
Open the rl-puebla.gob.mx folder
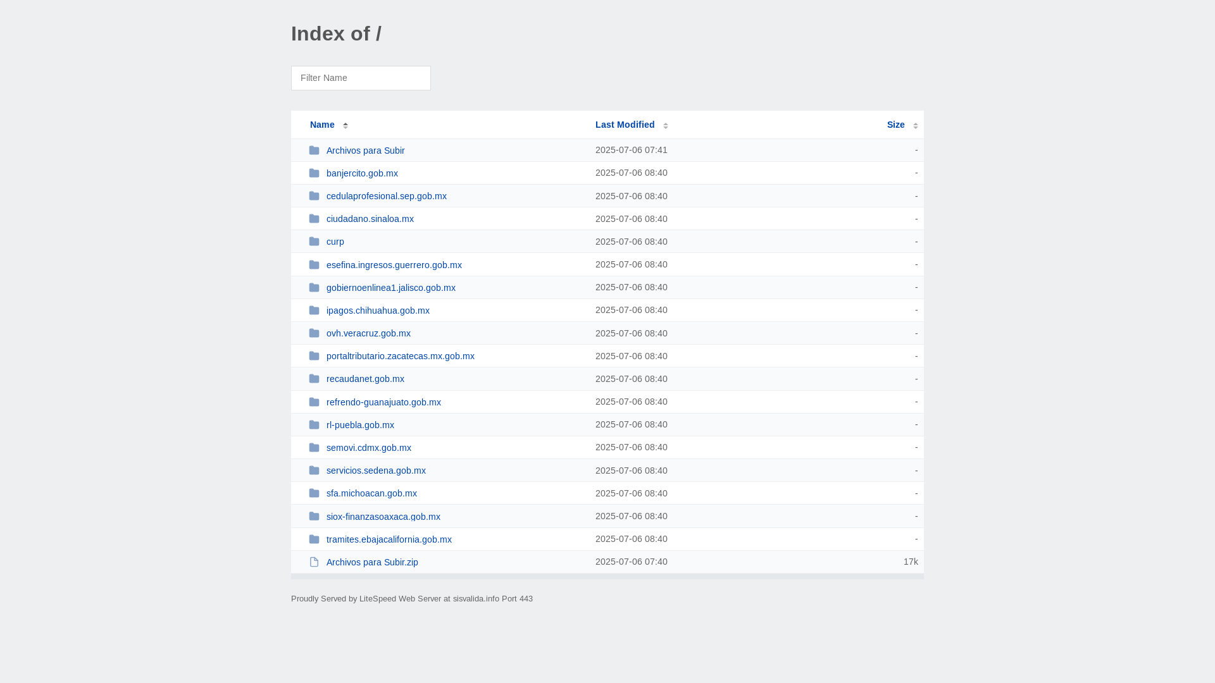pyautogui.click(x=360, y=425)
